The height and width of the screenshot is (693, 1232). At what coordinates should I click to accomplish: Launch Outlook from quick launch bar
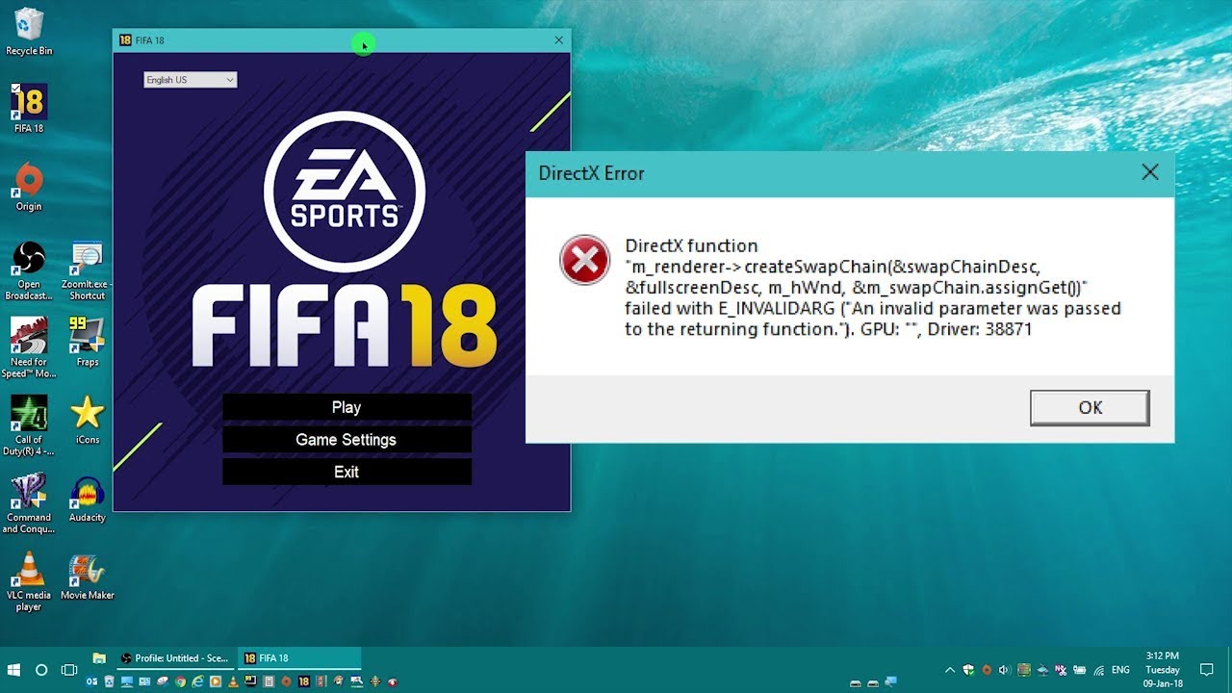(91, 681)
